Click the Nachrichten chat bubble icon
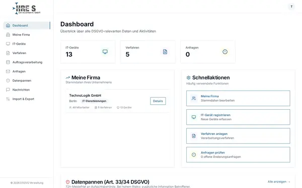 [x=8, y=90]
